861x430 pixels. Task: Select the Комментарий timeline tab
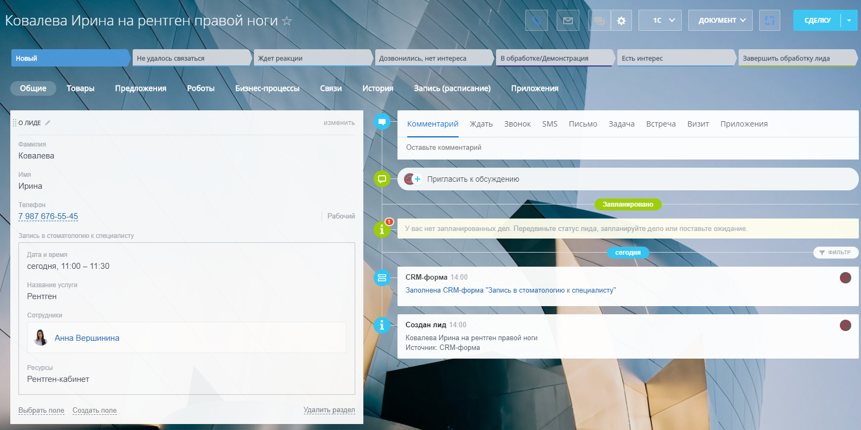coord(433,124)
